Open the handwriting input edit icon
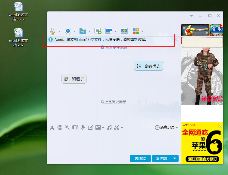The image size is (228, 175). [x=90, y=127]
